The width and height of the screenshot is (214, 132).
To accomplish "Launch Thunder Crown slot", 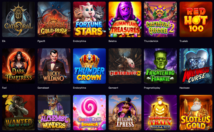I will (x=89, y=66).
